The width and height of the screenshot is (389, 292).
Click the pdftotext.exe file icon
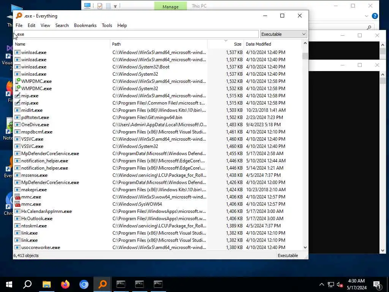(x=17, y=117)
